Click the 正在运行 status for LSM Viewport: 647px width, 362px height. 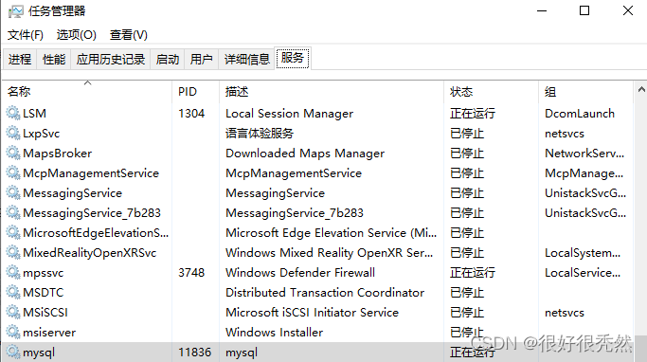[473, 114]
